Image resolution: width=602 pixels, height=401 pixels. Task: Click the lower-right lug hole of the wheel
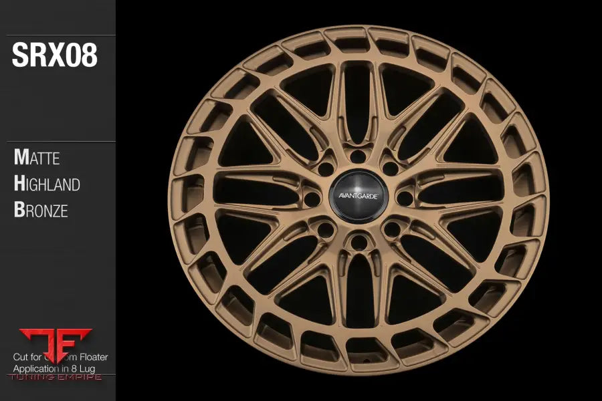pyautogui.click(x=391, y=229)
